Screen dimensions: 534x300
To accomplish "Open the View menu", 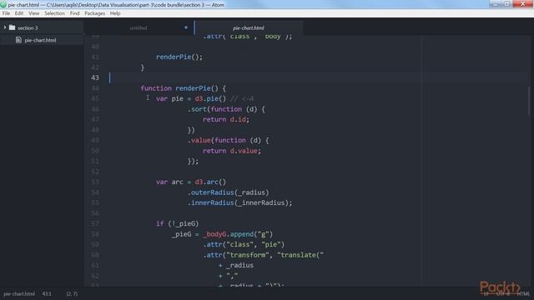I will 33,13.
